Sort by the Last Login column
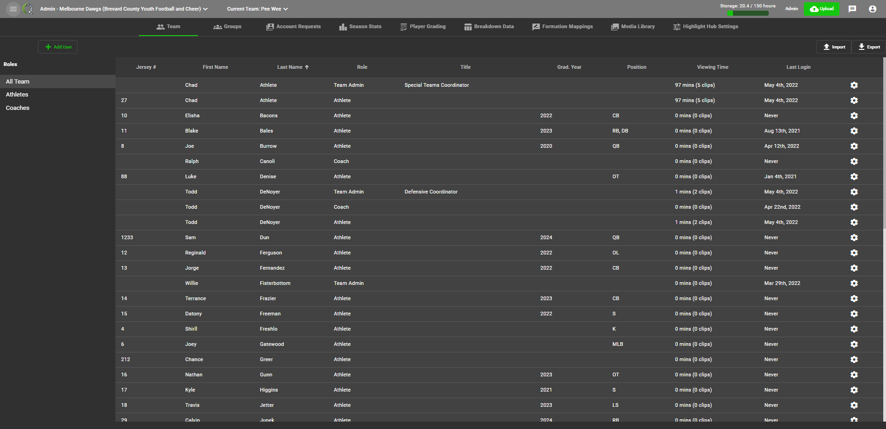The width and height of the screenshot is (886, 429). (x=798, y=67)
